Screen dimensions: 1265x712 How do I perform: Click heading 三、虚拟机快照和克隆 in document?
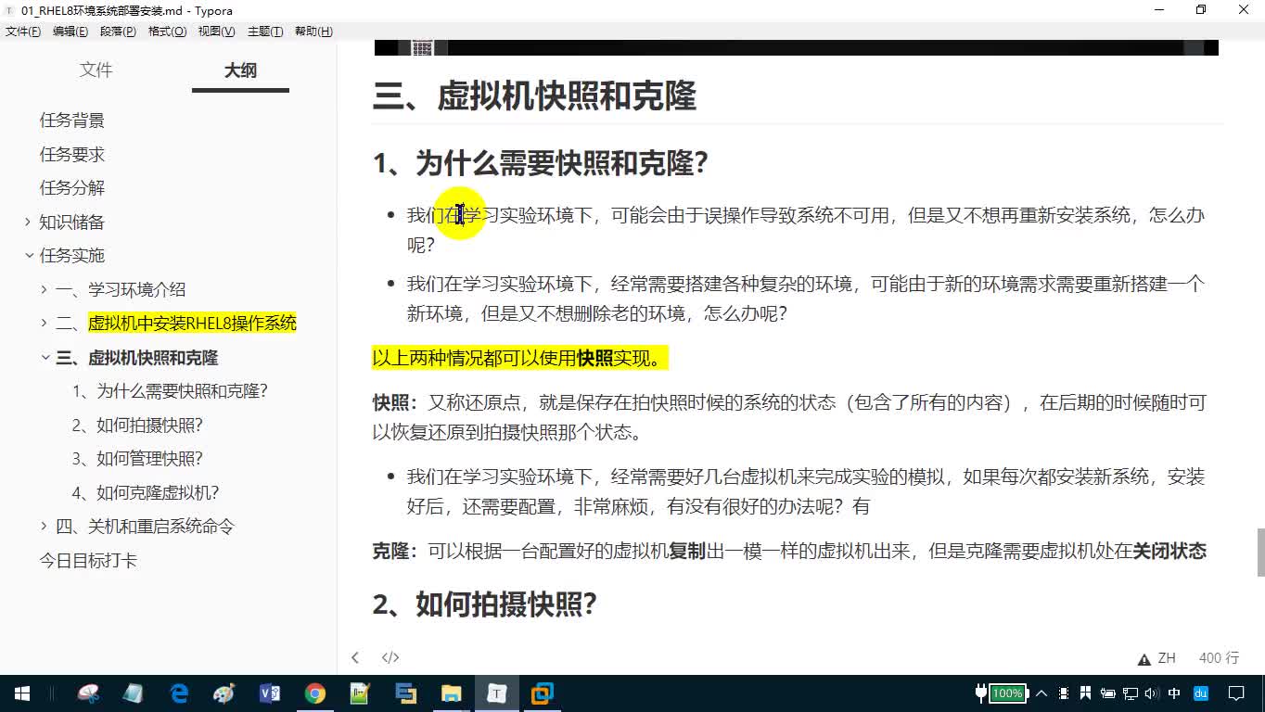[534, 96]
